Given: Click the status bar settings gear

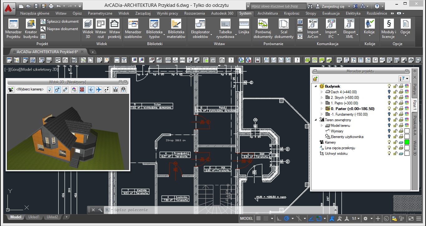Looking at the screenshot, I should (x=365, y=219).
